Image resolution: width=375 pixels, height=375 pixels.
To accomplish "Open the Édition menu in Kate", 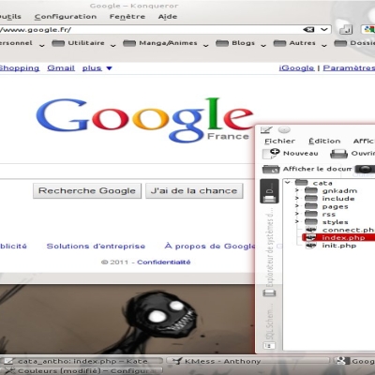I will (324, 142).
